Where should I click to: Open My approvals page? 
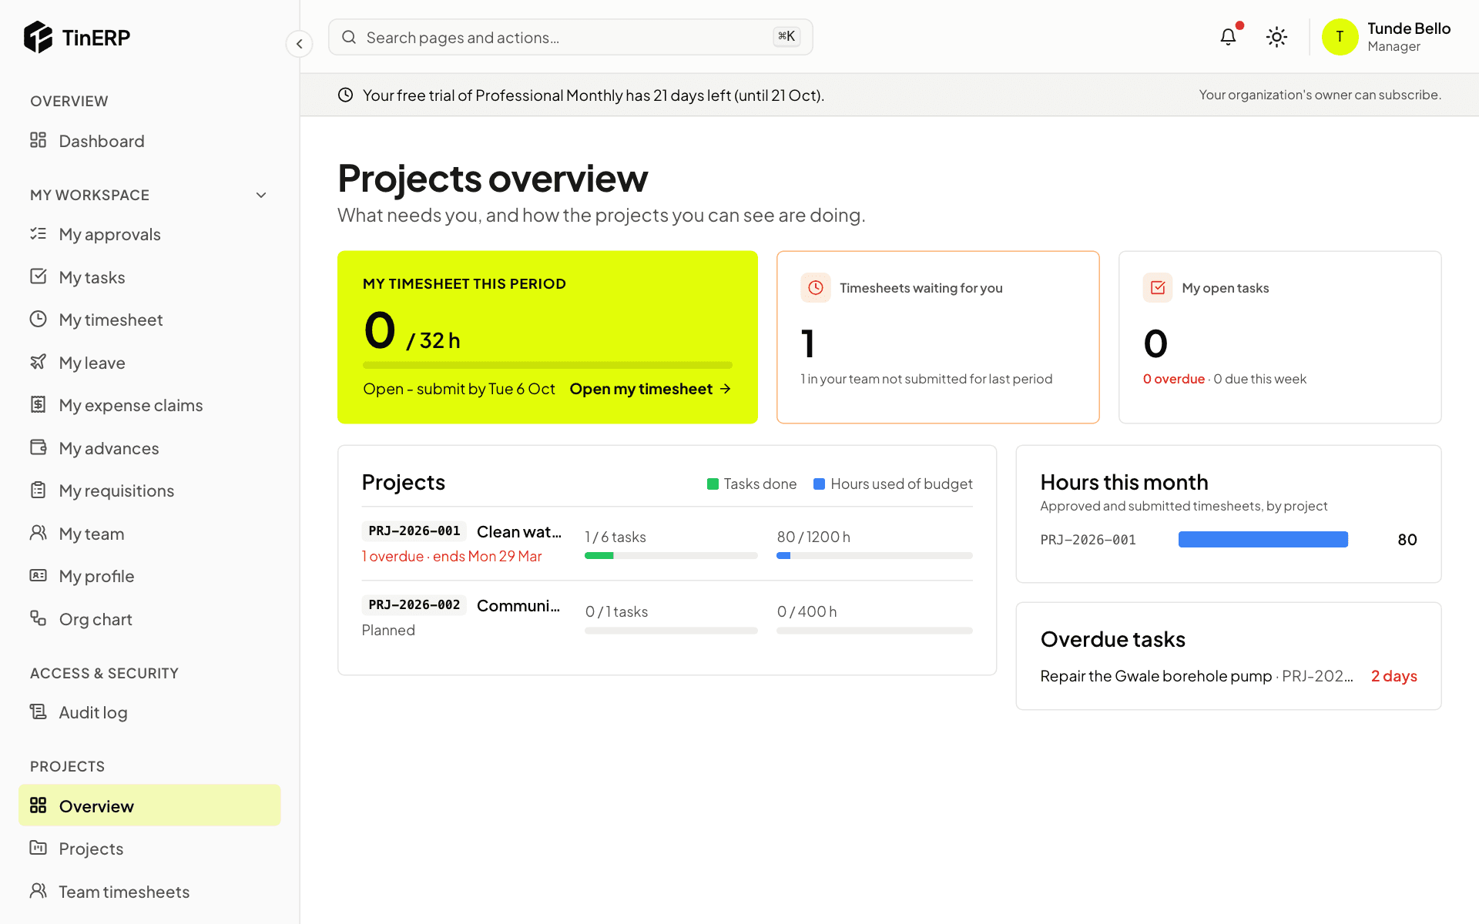coord(149,234)
